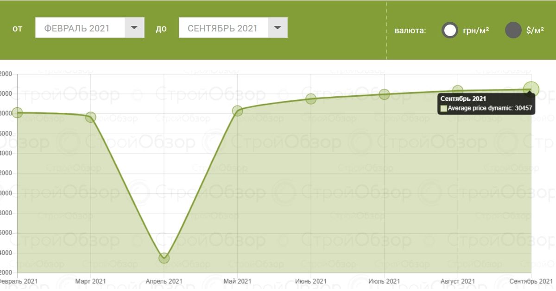Image resolution: width=556 pixels, height=291 pixels.
Task: Select the $/м² currency radio button
Action: 513,31
